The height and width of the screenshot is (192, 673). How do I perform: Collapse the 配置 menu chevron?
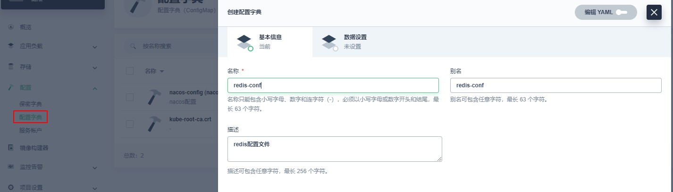pos(95,88)
